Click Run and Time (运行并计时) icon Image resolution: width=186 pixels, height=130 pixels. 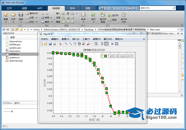(124, 15)
